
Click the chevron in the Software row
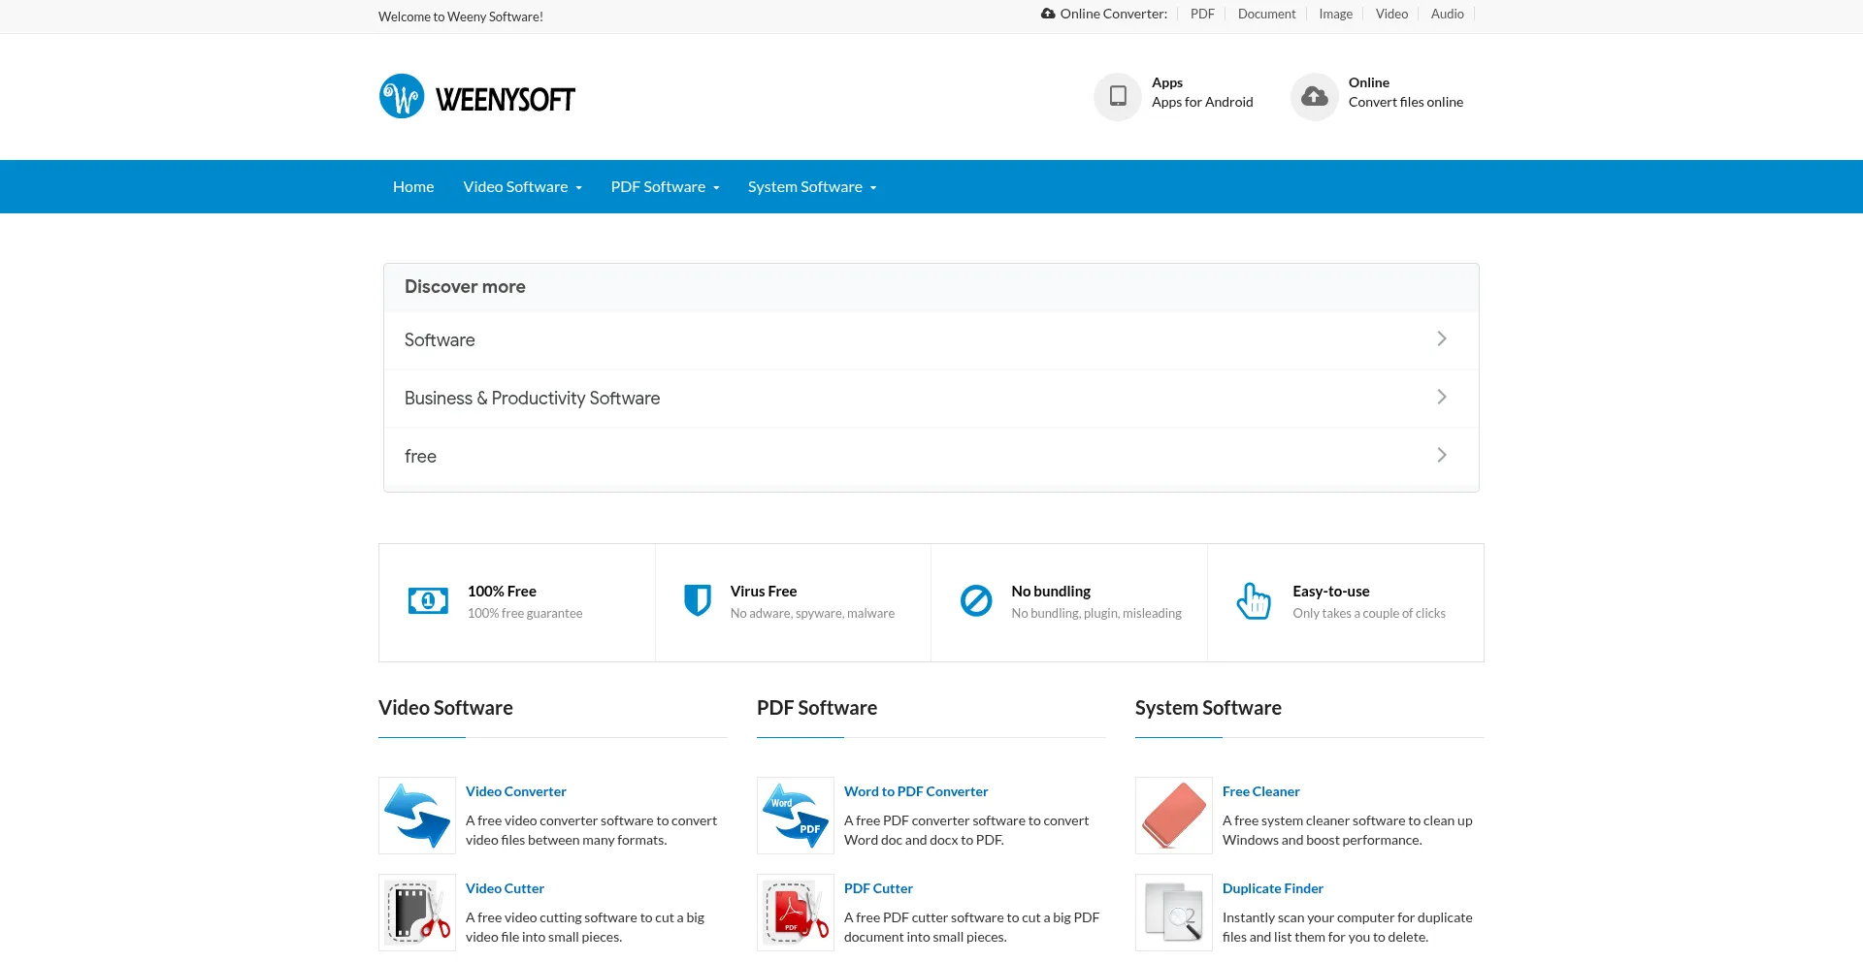(x=1442, y=338)
